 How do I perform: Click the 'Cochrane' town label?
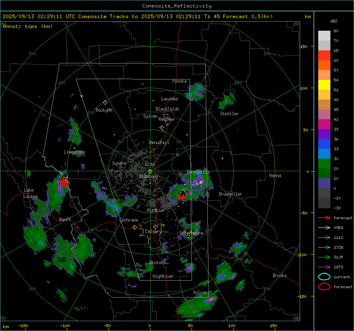[129, 220]
